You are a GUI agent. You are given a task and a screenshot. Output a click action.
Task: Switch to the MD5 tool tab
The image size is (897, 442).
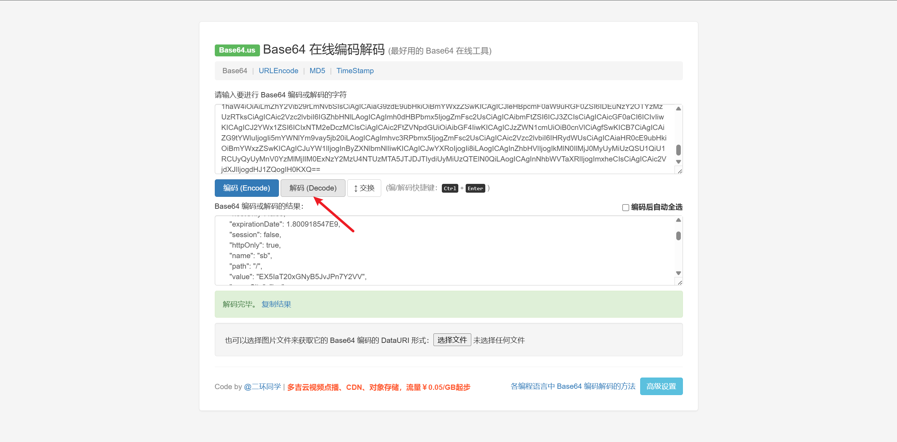point(317,71)
